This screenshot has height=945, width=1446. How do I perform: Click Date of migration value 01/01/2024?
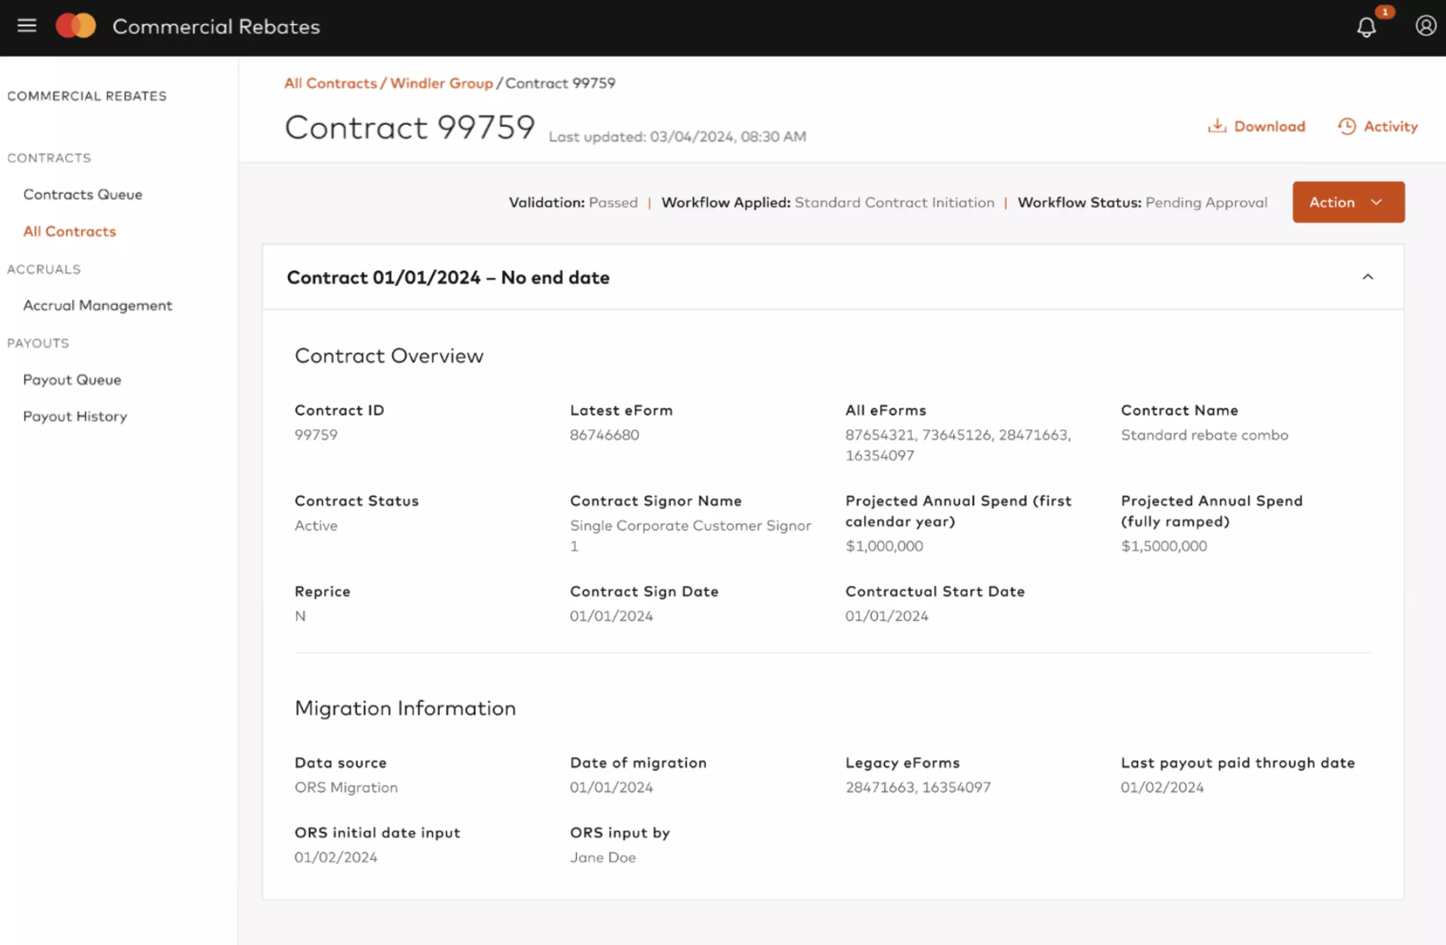(x=611, y=787)
